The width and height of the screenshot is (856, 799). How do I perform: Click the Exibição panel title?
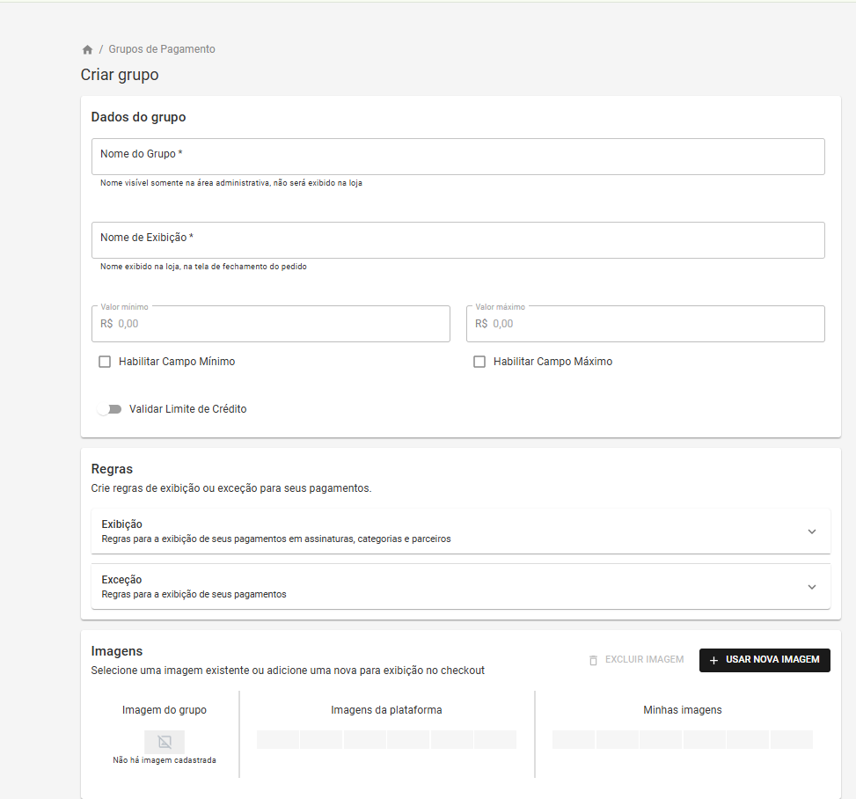tap(121, 524)
